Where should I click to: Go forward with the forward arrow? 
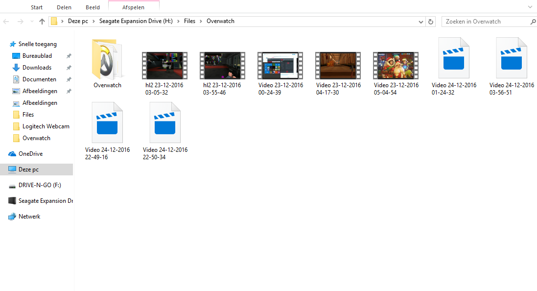pyautogui.click(x=21, y=22)
